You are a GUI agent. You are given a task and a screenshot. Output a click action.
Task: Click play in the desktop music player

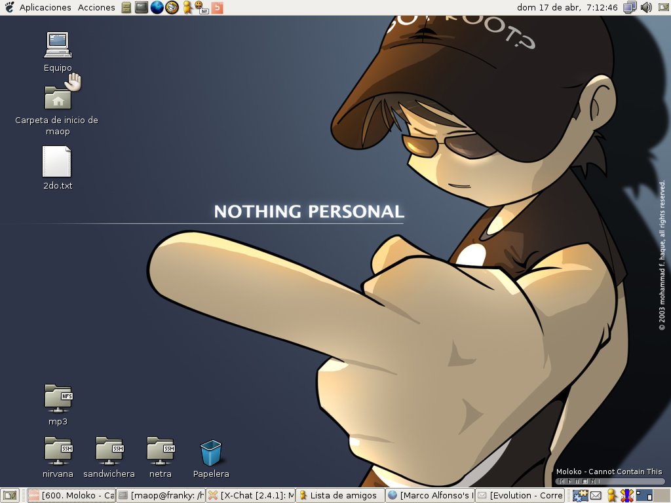(569, 481)
